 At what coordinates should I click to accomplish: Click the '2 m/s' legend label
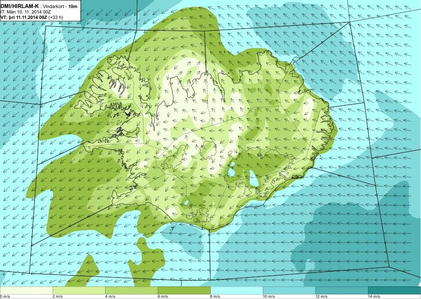(x=57, y=296)
